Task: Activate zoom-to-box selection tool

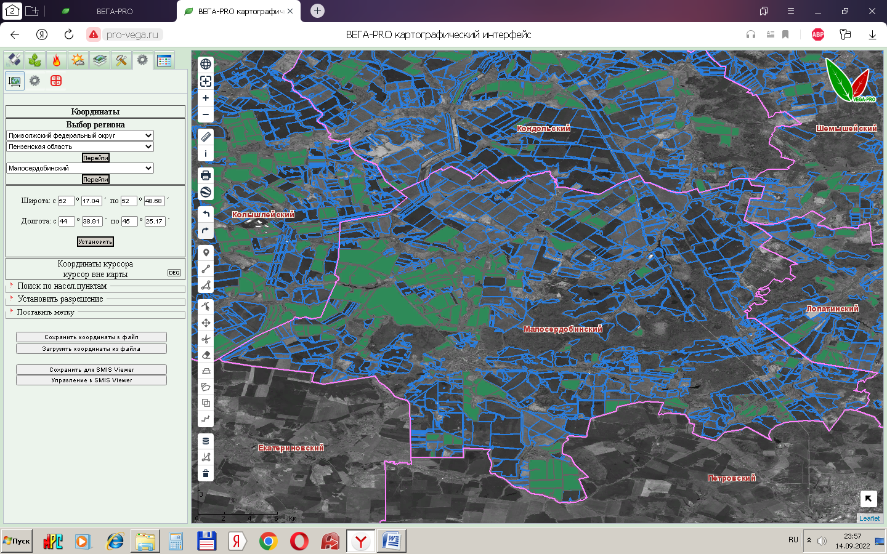Action: [206, 81]
